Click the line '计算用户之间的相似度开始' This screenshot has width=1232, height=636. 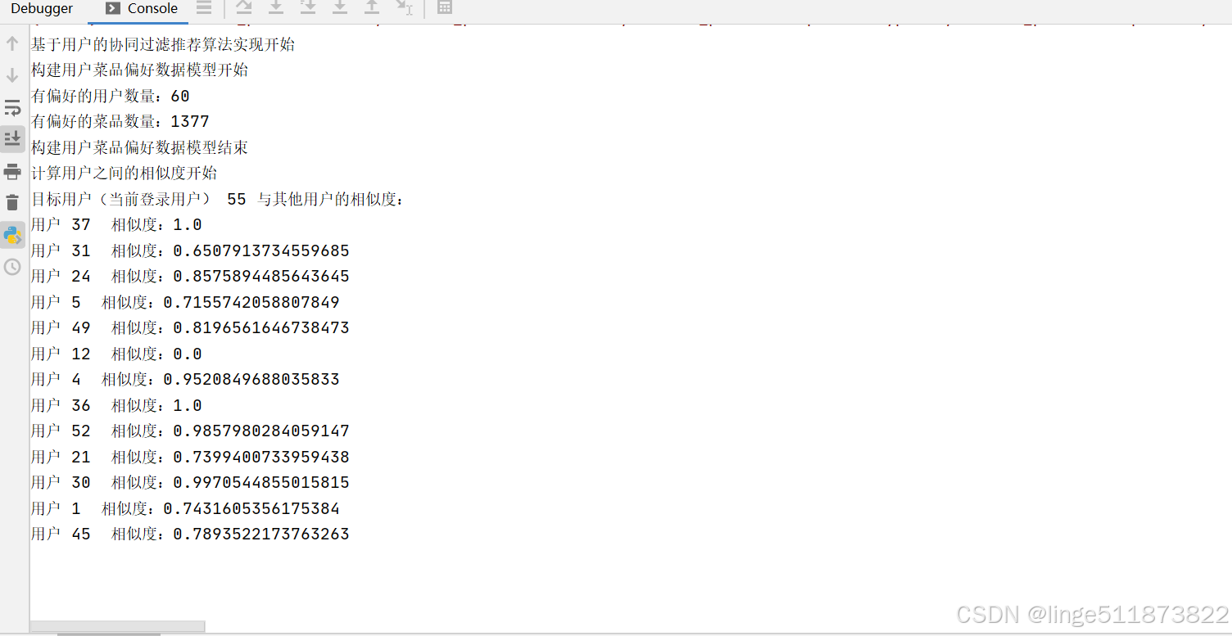tap(125, 173)
